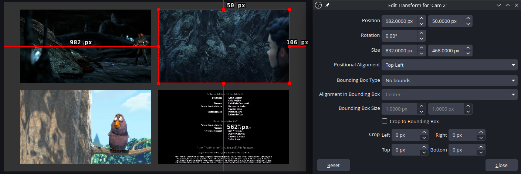Select the bottom-right credits text source
Viewport: 521px width, 174px height.
click(x=224, y=127)
